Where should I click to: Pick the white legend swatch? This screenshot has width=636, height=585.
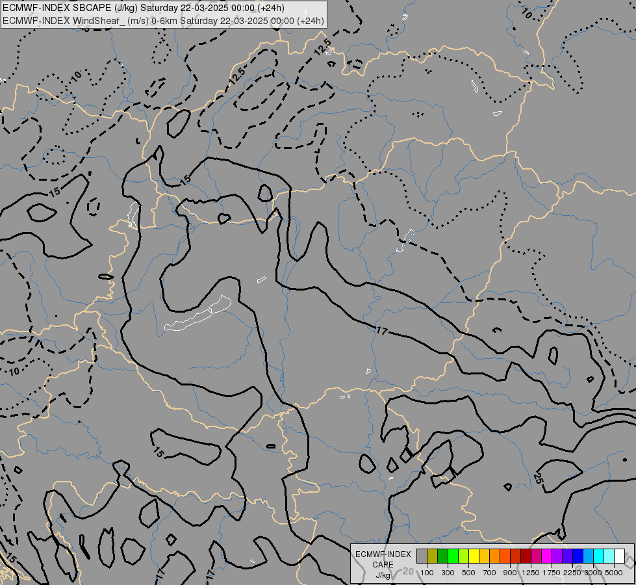tap(619, 556)
